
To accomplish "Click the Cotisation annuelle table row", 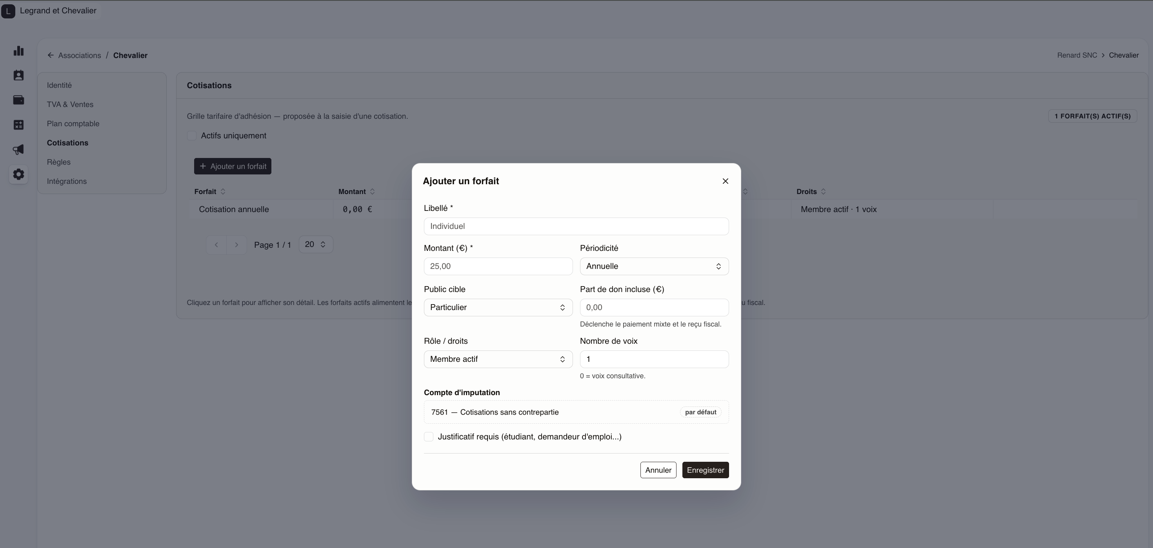I will 662,209.
